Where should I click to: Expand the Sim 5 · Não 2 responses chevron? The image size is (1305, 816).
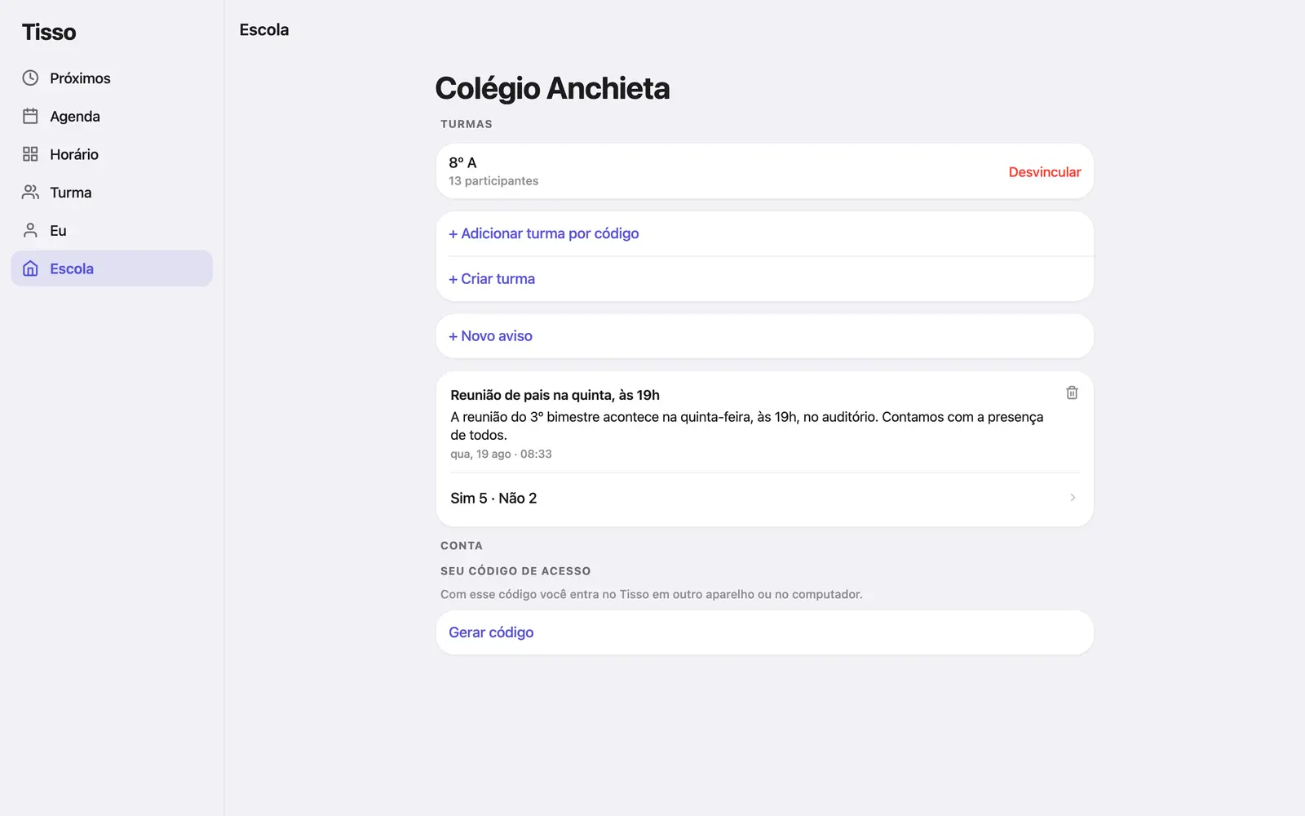tap(1073, 498)
